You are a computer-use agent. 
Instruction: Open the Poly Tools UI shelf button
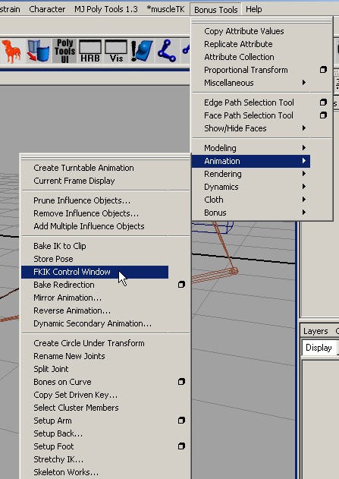pyautogui.click(x=64, y=51)
